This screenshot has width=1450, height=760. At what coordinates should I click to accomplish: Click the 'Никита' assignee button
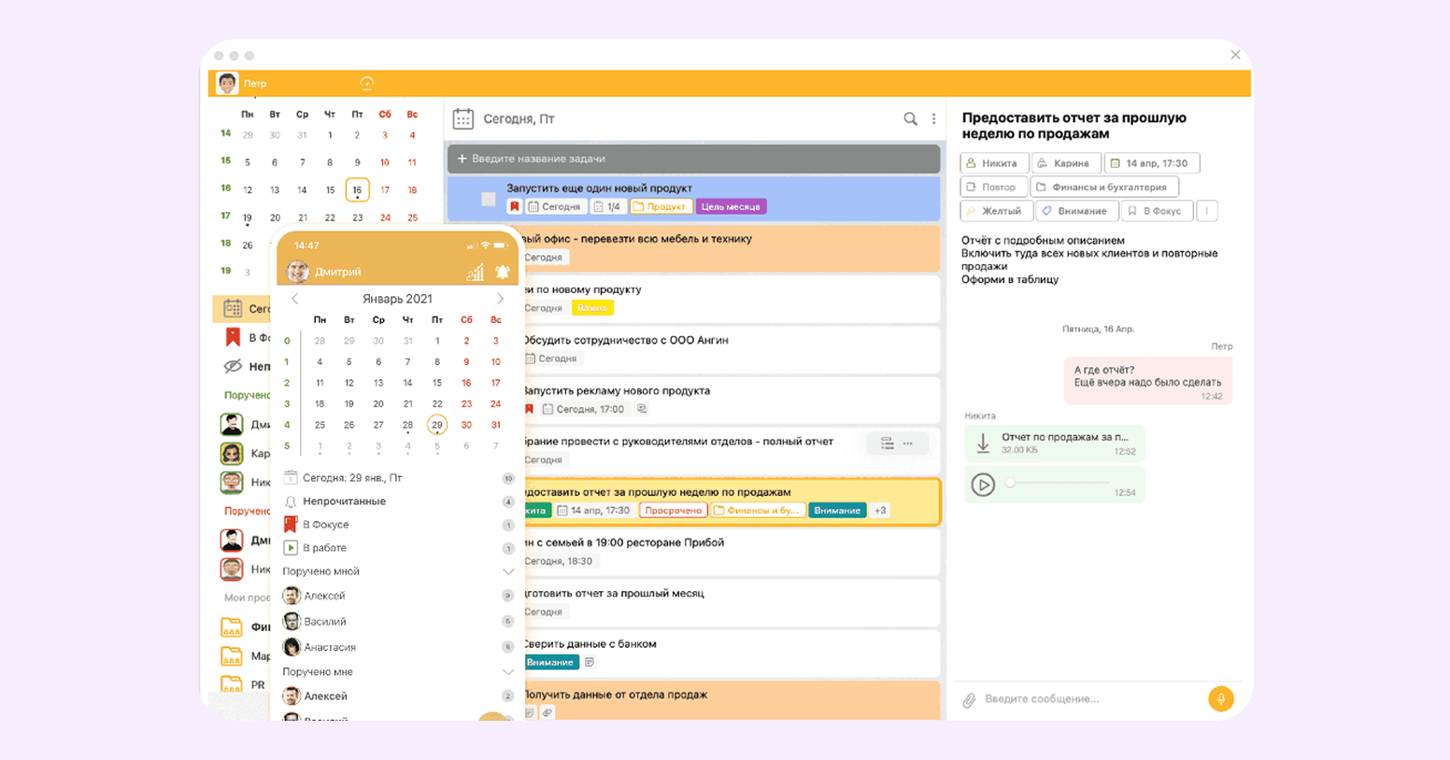pos(994,163)
